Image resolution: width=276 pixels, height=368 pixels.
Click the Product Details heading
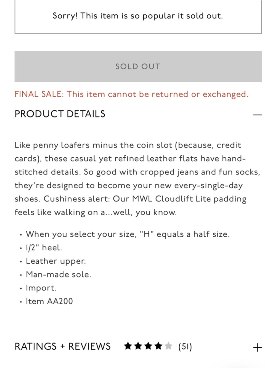pyautogui.click(x=60, y=114)
